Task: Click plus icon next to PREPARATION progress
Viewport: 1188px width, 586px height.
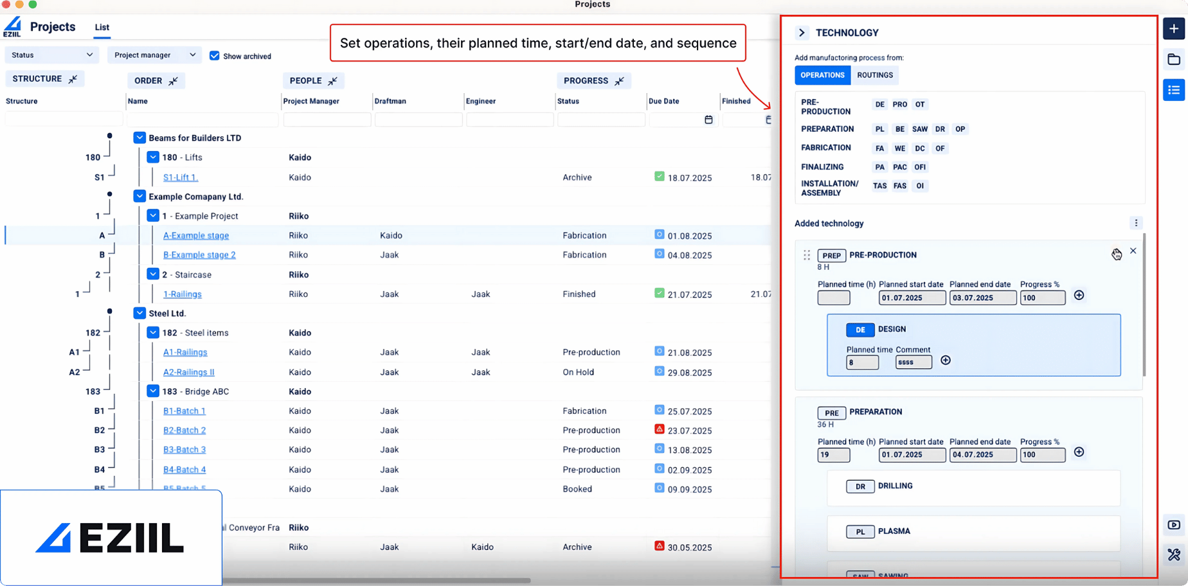Action: [x=1079, y=452]
